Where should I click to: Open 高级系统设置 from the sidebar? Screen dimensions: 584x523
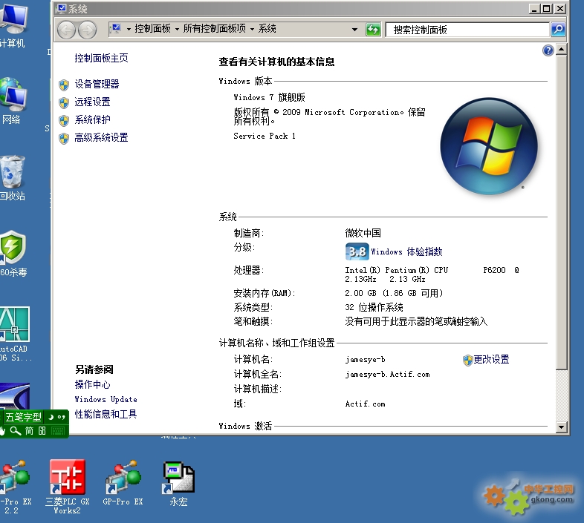[101, 138]
